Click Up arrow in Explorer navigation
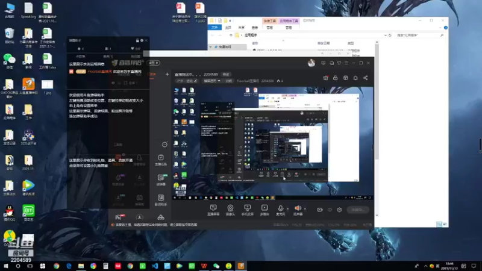This screenshot has height=271, width=482. [x=231, y=36]
